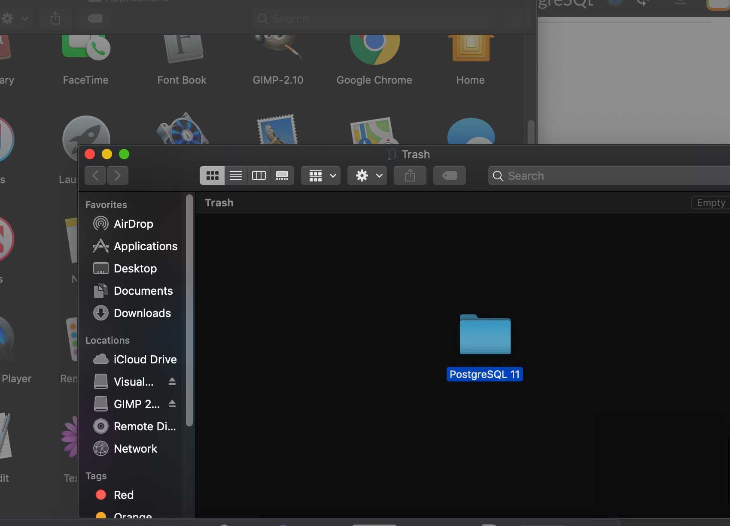This screenshot has height=526, width=730.
Task: Eject the Visual... volume in sidebar
Action: click(172, 381)
